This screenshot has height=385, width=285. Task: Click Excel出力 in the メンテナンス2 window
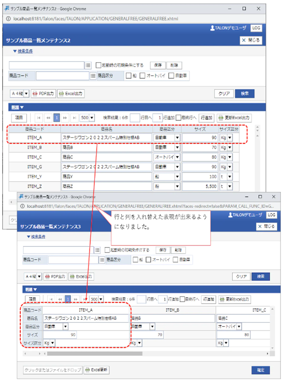[71, 94]
